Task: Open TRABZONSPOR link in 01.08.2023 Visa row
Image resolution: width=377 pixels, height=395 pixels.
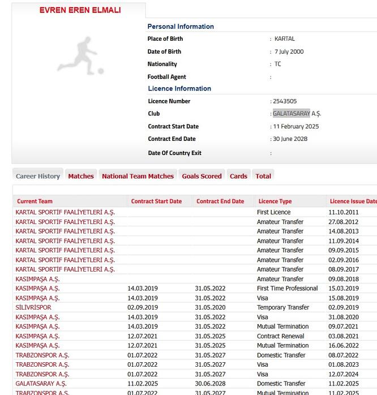Action: pos(42,365)
